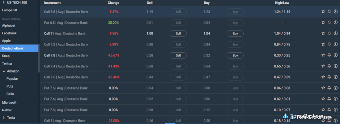The width and height of the screenshot is (340, 124).
Task: Collapse the Amazon options group
Action: point(4,71)
